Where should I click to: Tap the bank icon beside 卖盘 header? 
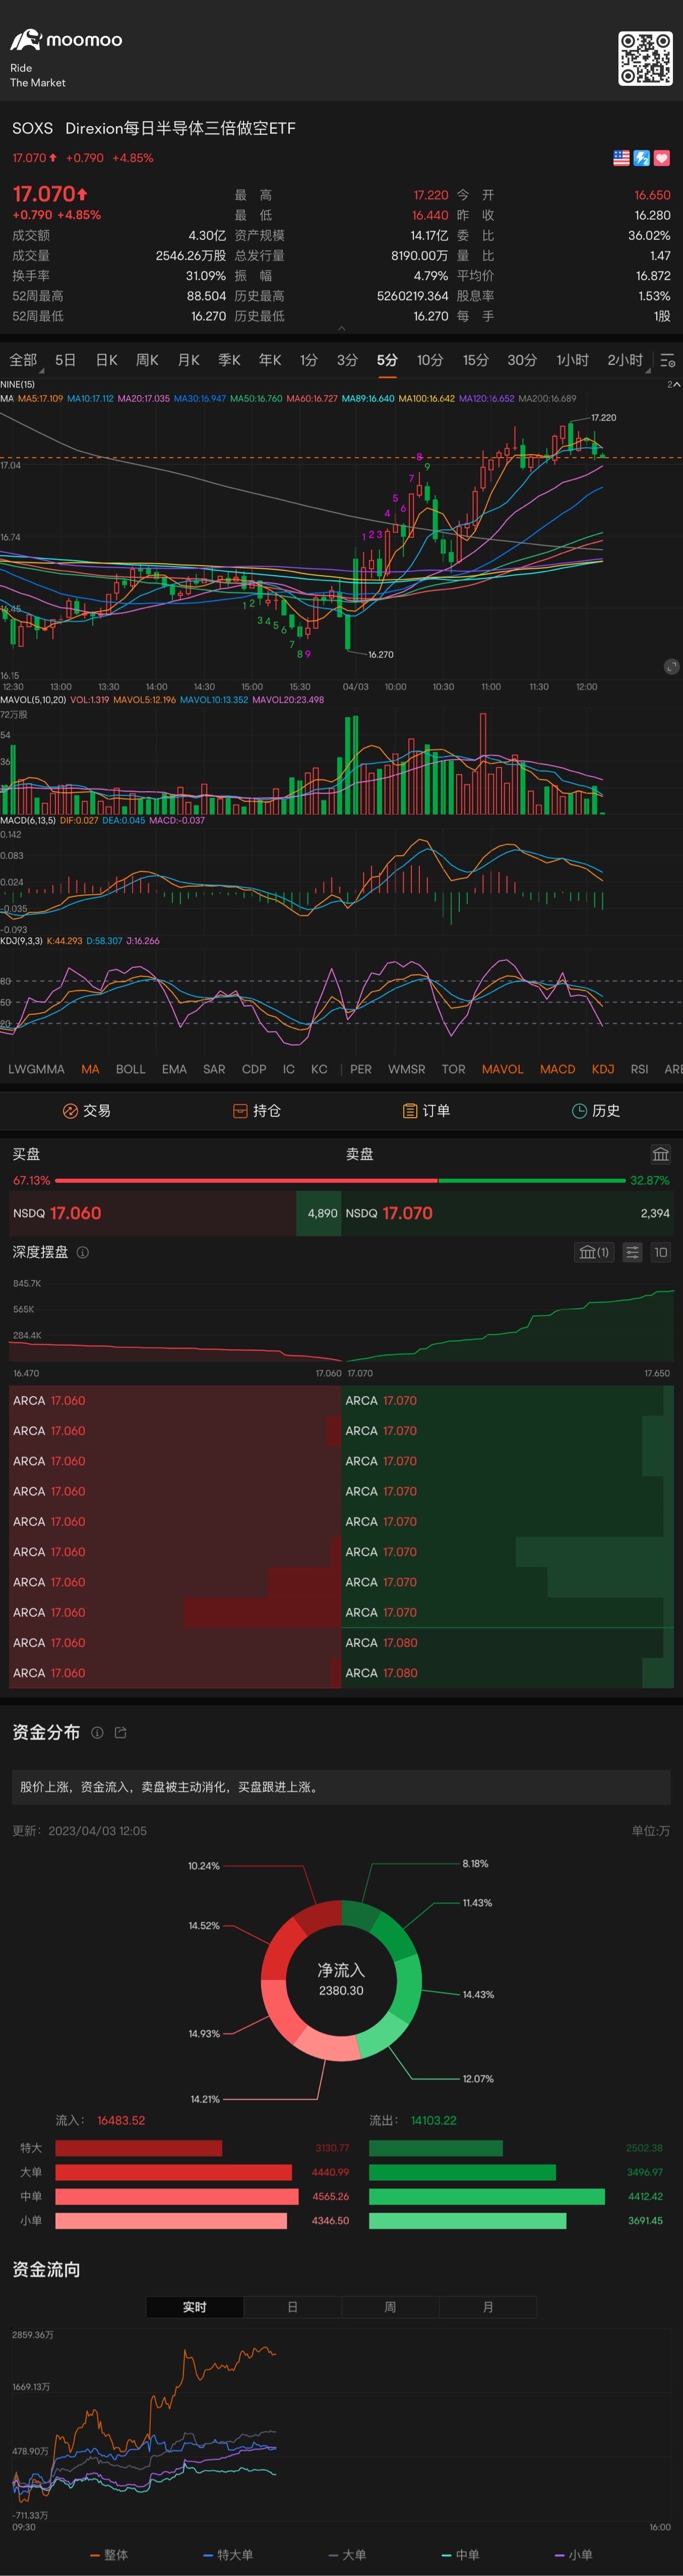[661, 1154]
